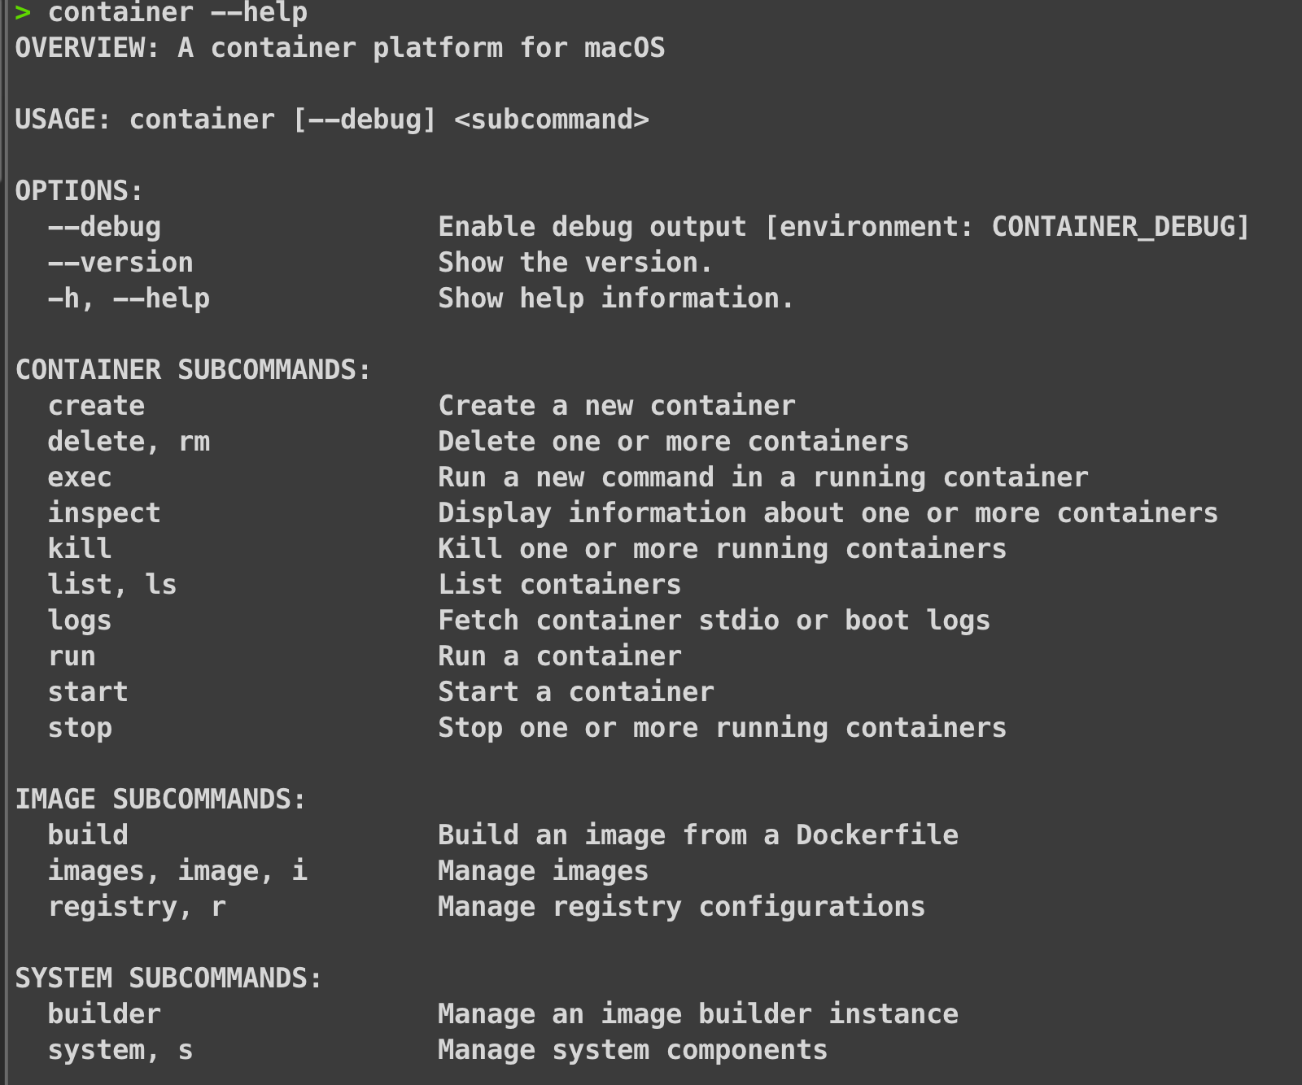Click the 'exec' subcommand name

click(80, 477)
